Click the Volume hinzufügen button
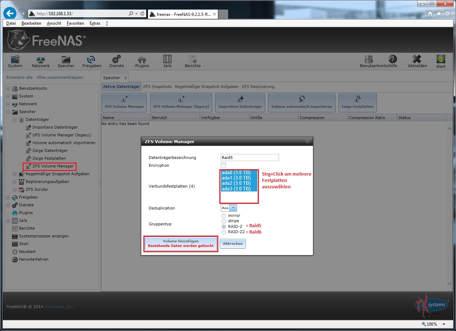The height and width of the screenshot is (331, 456). (181, 244)
